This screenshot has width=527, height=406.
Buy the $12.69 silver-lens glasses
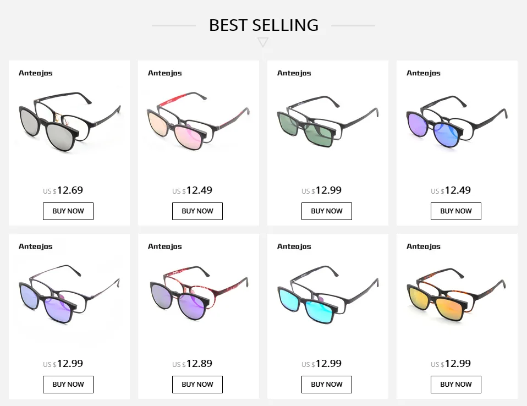coord(68,211)
